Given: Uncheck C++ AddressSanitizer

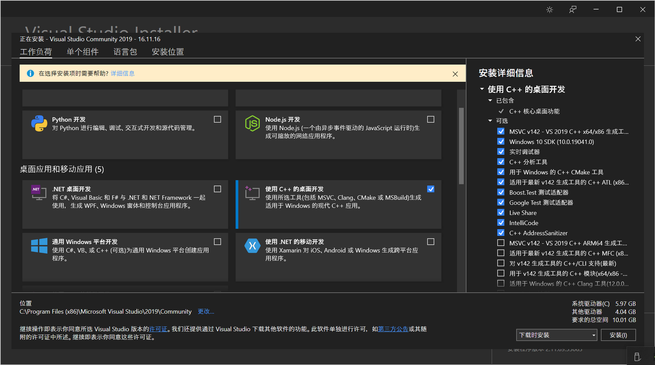Looking at the screenshot, I should point(501,233).
